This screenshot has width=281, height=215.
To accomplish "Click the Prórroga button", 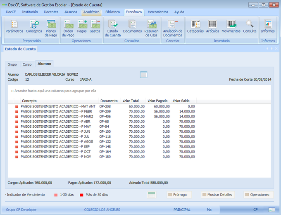I will (x=179, y=195).
